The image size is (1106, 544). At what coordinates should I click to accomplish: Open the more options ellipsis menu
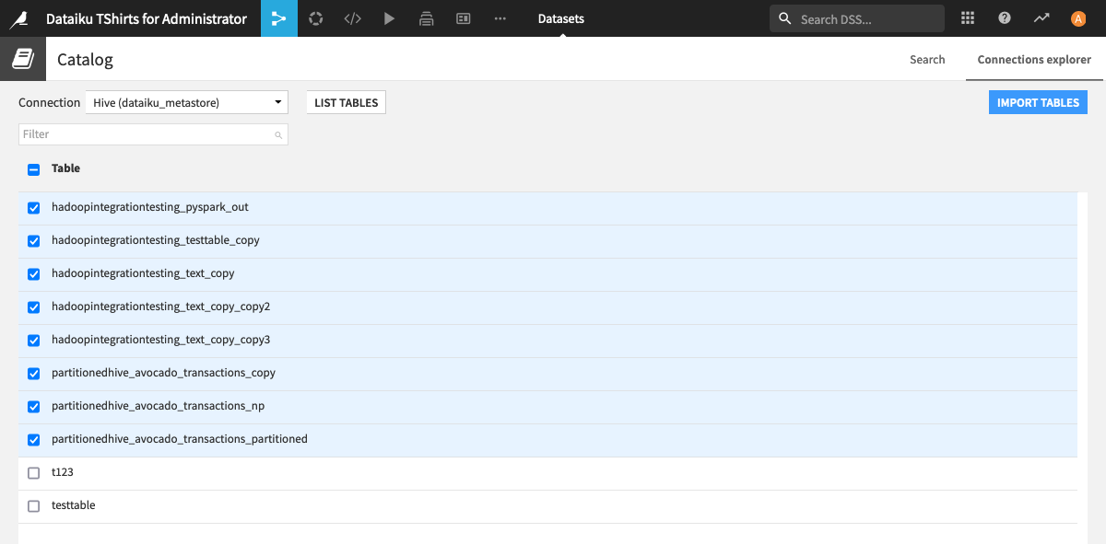[500, 17]
